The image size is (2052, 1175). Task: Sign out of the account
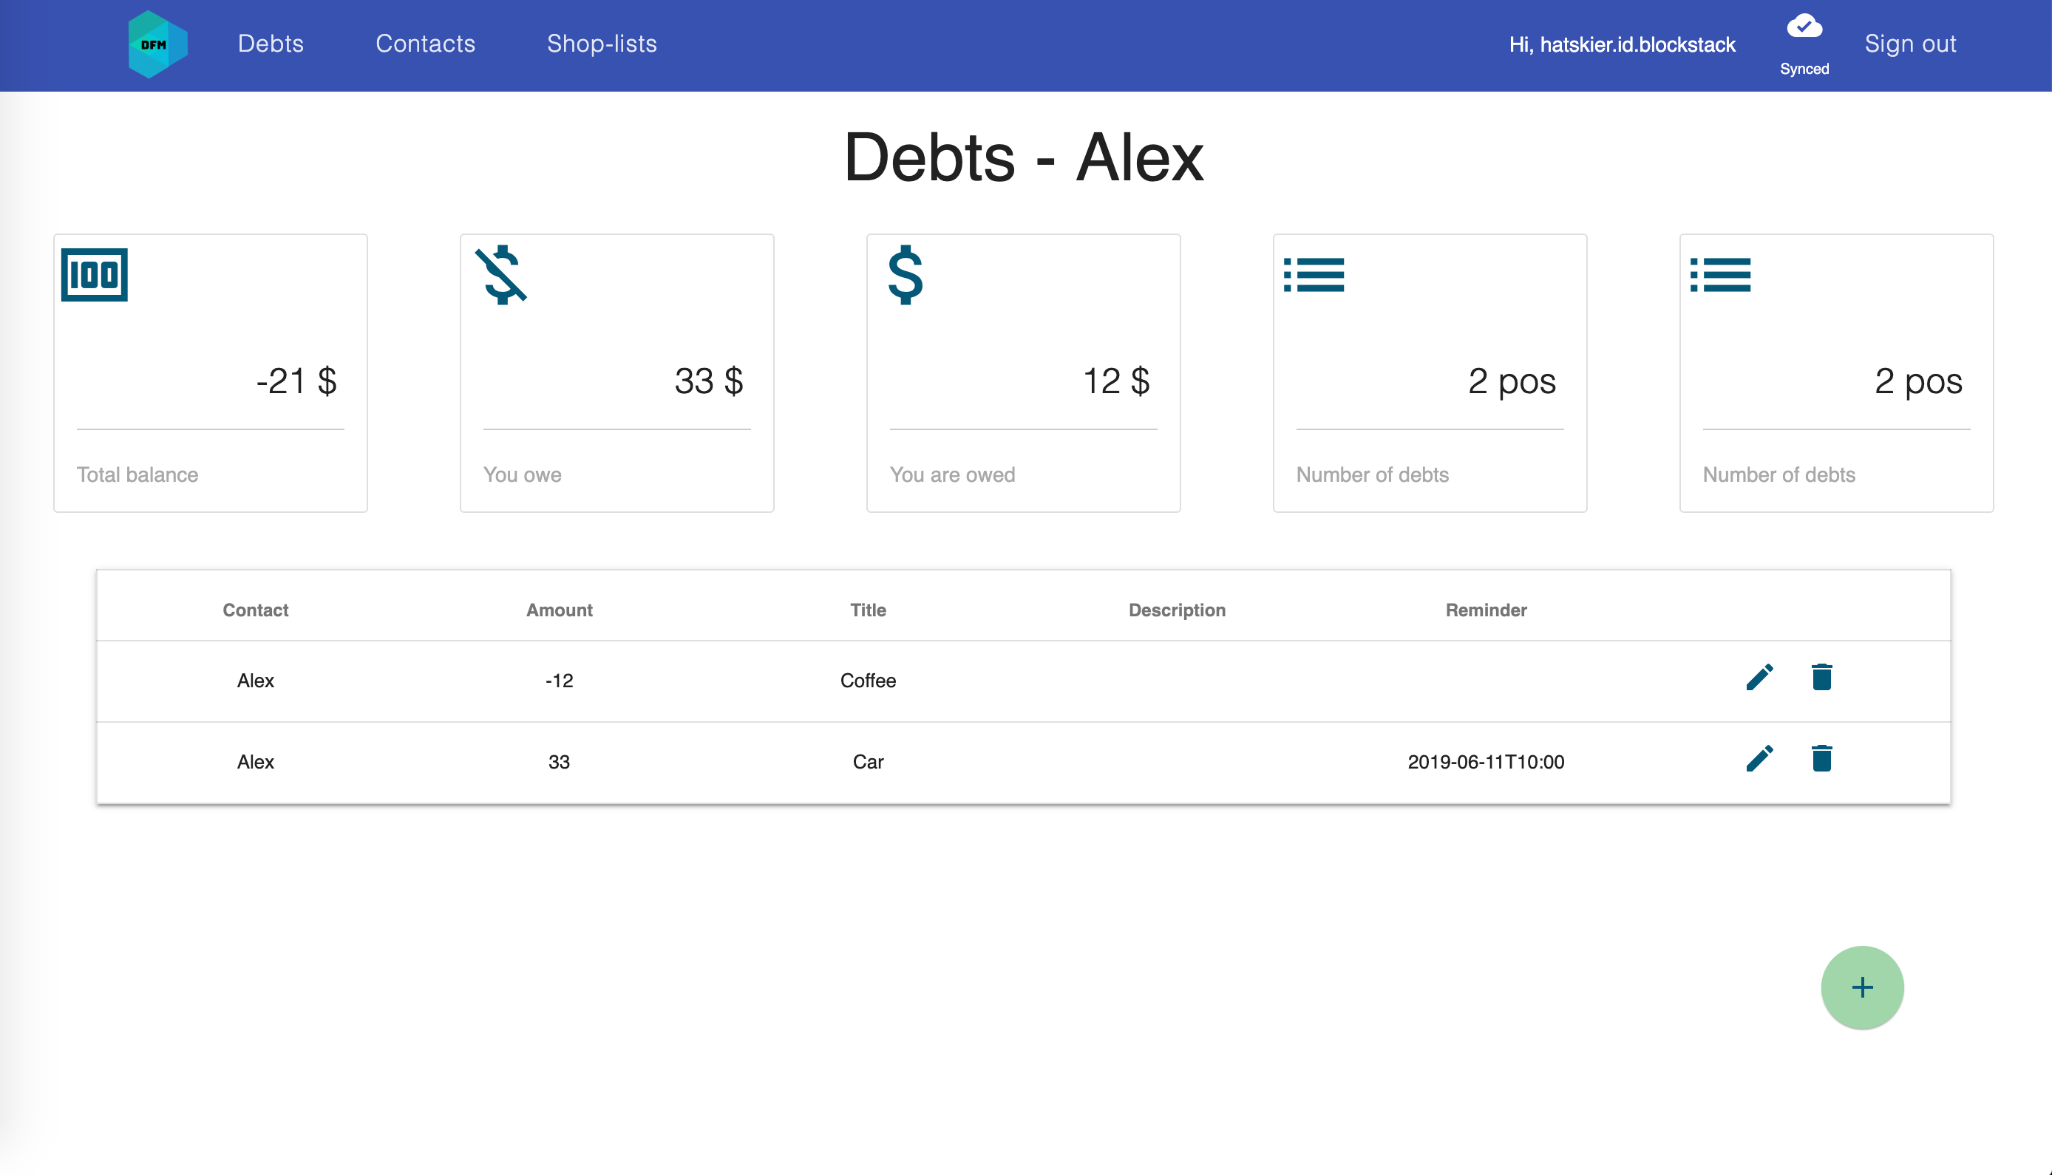tap(1910, 44)
